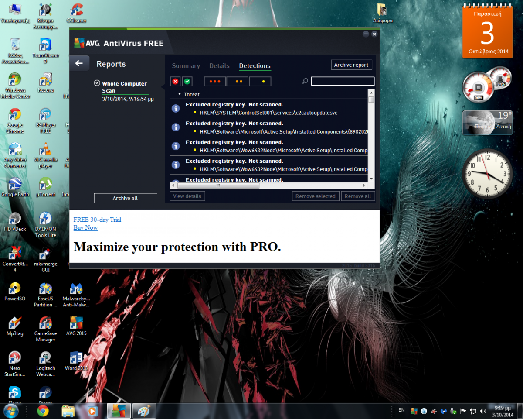Click the View details button
Image resolution: width=523 pixels, height=419 pixels.
tap(187, 196)
